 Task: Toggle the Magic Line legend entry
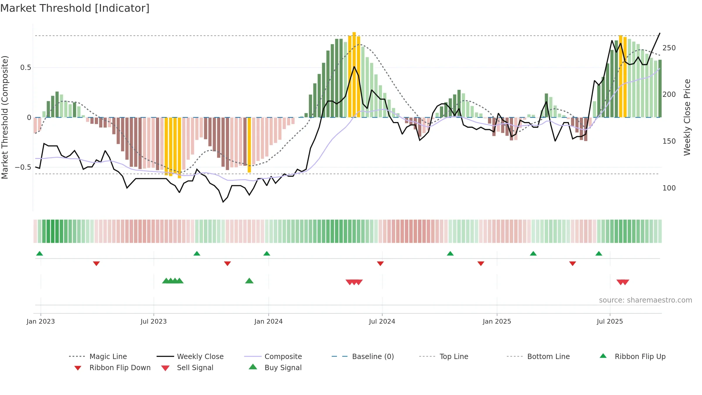coord(98,356)
